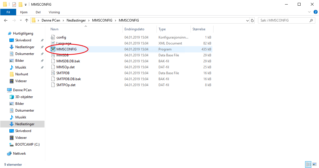319x168 pixels.
Task: Click Denne PCen in the address path
Action: [x=51, y=20]
